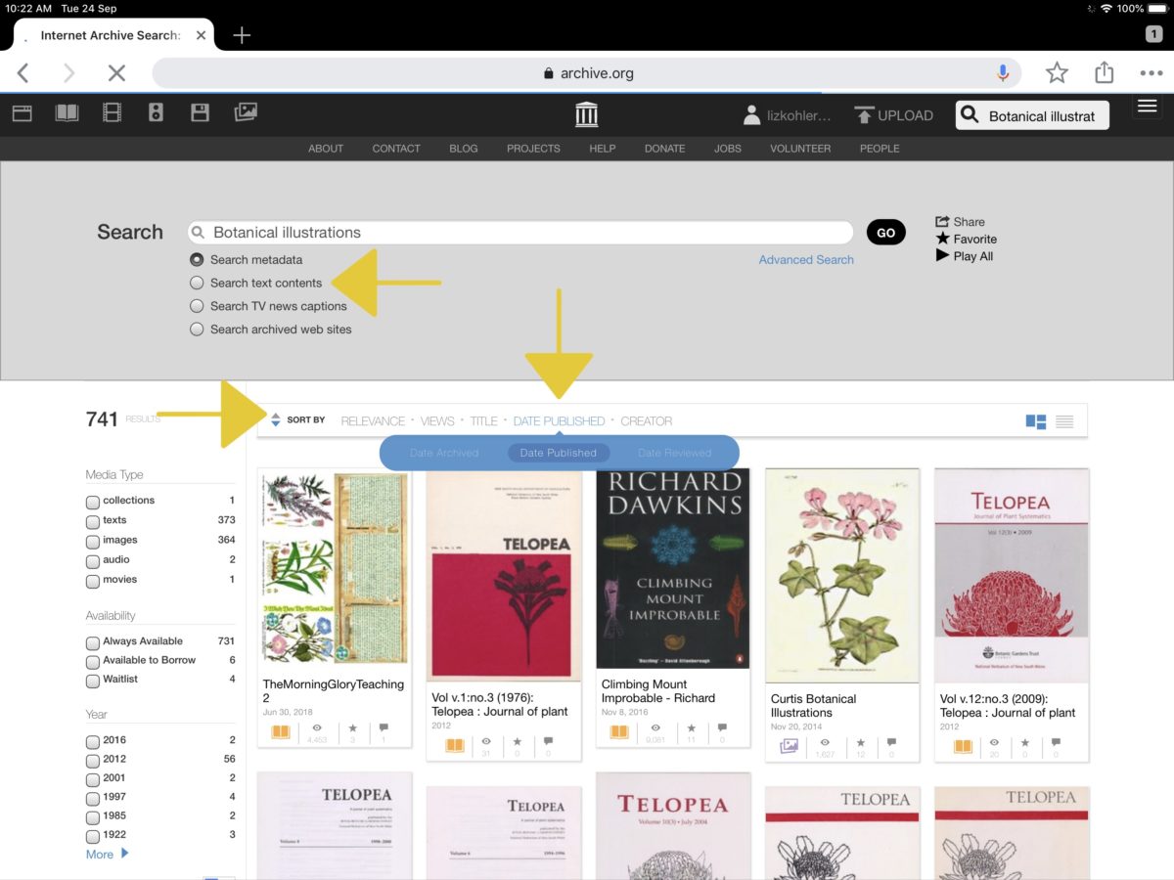Tap the archive.org address bar
1174x880 pixels.
587,73
